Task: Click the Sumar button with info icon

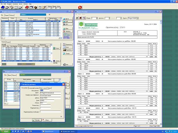Action: click(57, 61)
